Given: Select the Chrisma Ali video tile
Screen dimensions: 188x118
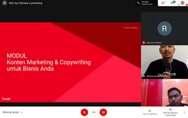Looking at the screenshot, I should pyautogui.click(x=164, y=62).
